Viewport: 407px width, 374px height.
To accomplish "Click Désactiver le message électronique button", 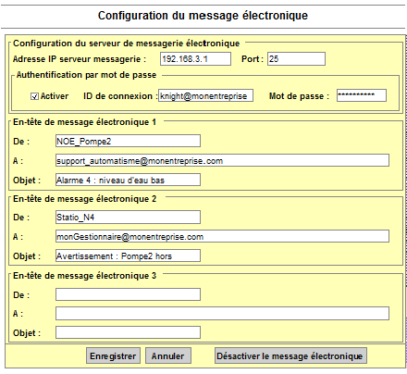I will (290, 355).
